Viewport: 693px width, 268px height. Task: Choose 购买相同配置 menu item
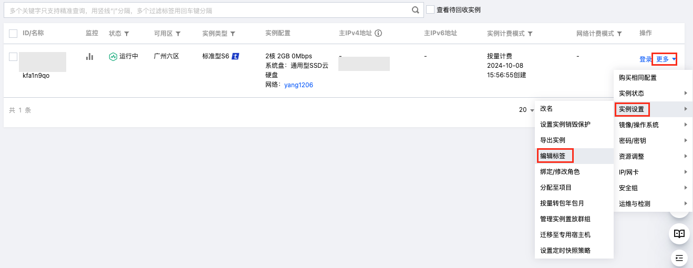coord(653,77)
